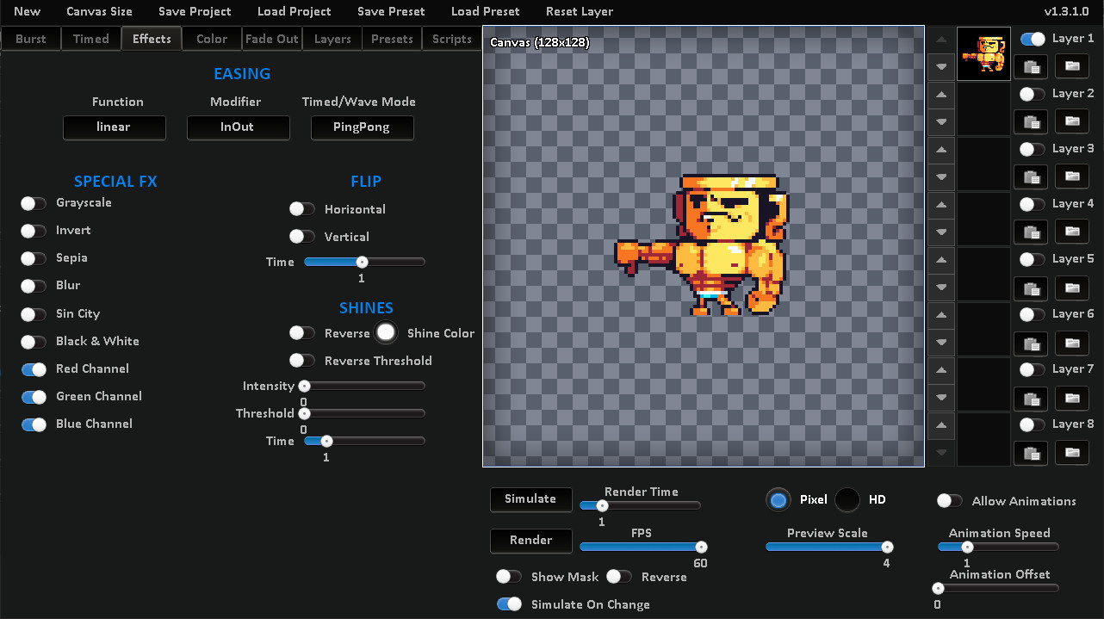
Task: Select the Layer 1 character thumbnail
Action: [x=983, y=52]
